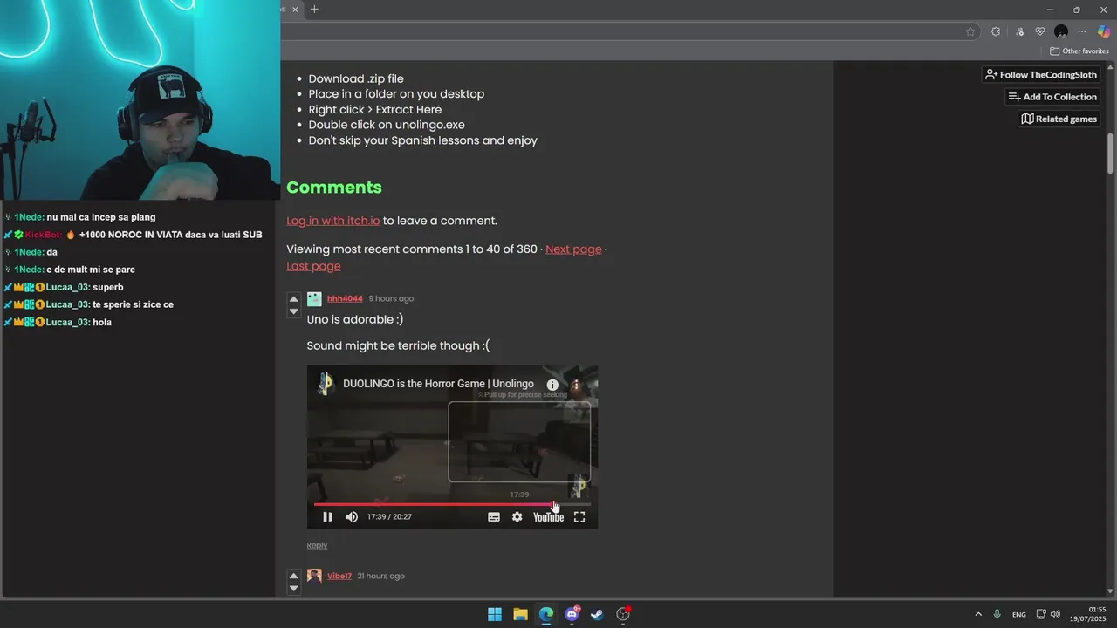The width and height of the screenshot is (1117, 628).
Task: Click the video channel avatar
Action: click(326, 384)
